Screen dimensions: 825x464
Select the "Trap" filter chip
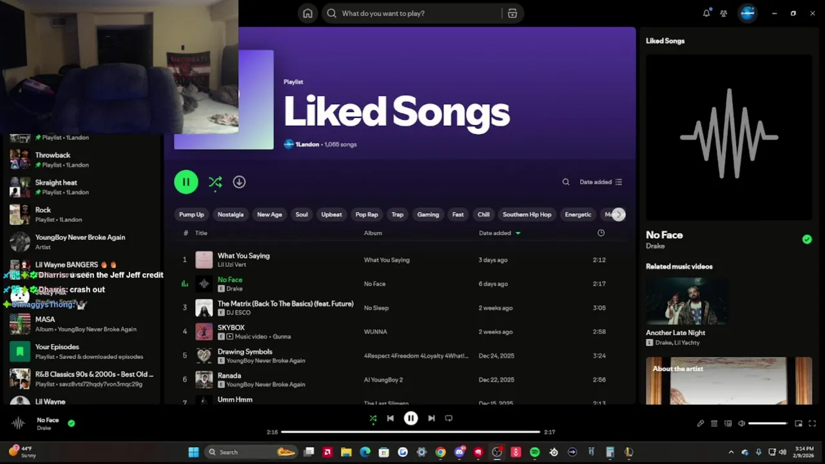[398, 215]
